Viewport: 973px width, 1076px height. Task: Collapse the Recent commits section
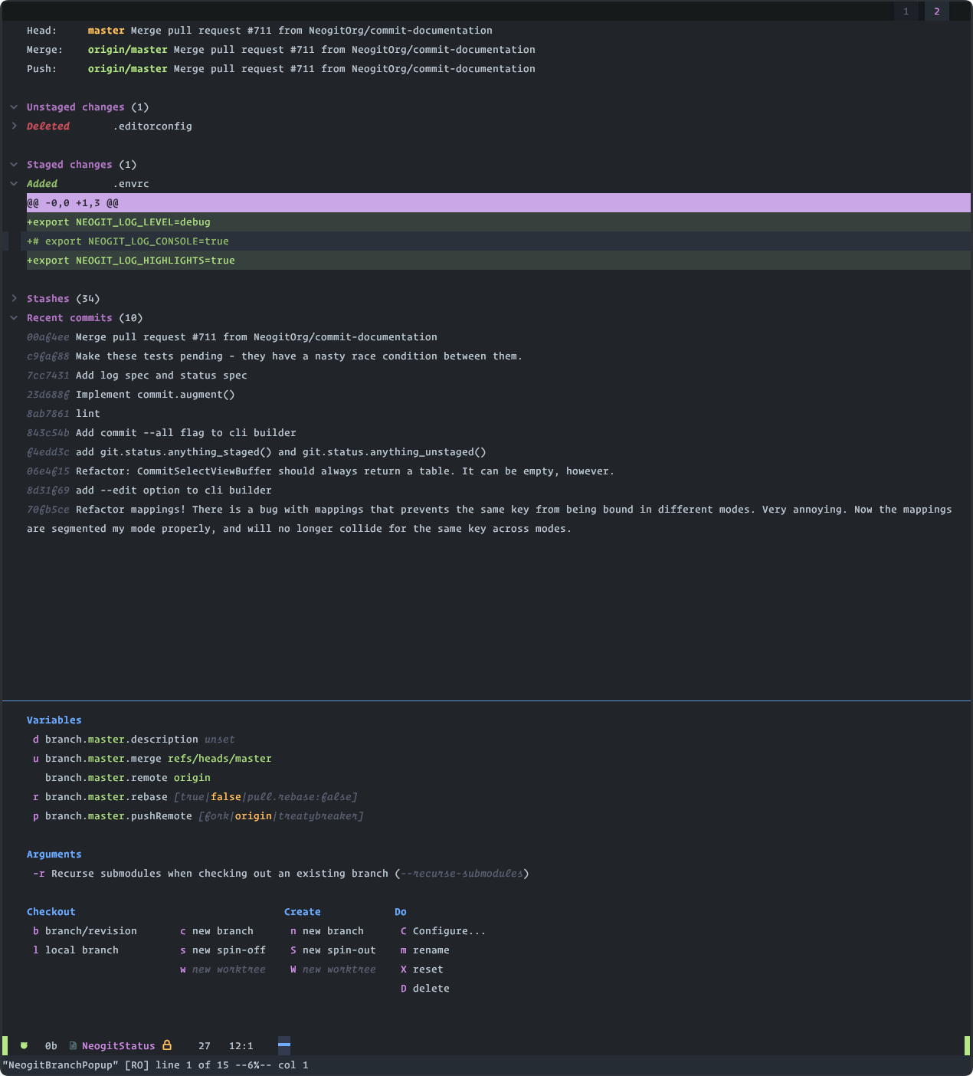point(14,318)
